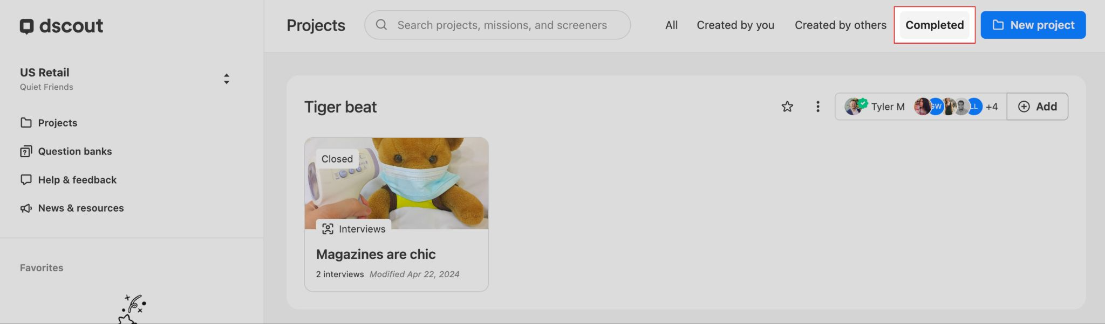Viewport: 1105px width, 324px height.
Task: Add a collaborator with Add button
Action: (x=1037, y=107)
